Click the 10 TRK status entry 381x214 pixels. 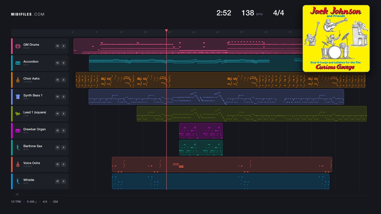click(16, 202)
